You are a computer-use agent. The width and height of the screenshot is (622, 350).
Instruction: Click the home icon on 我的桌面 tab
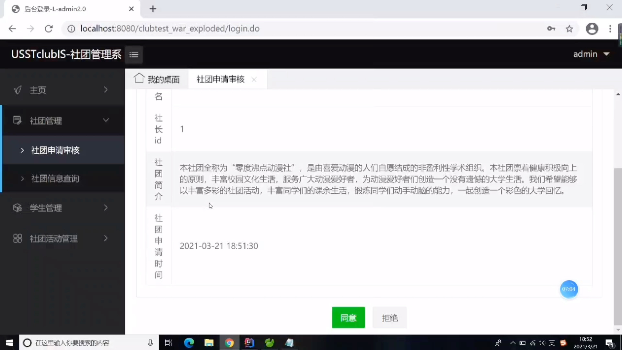tap(139, 78)
